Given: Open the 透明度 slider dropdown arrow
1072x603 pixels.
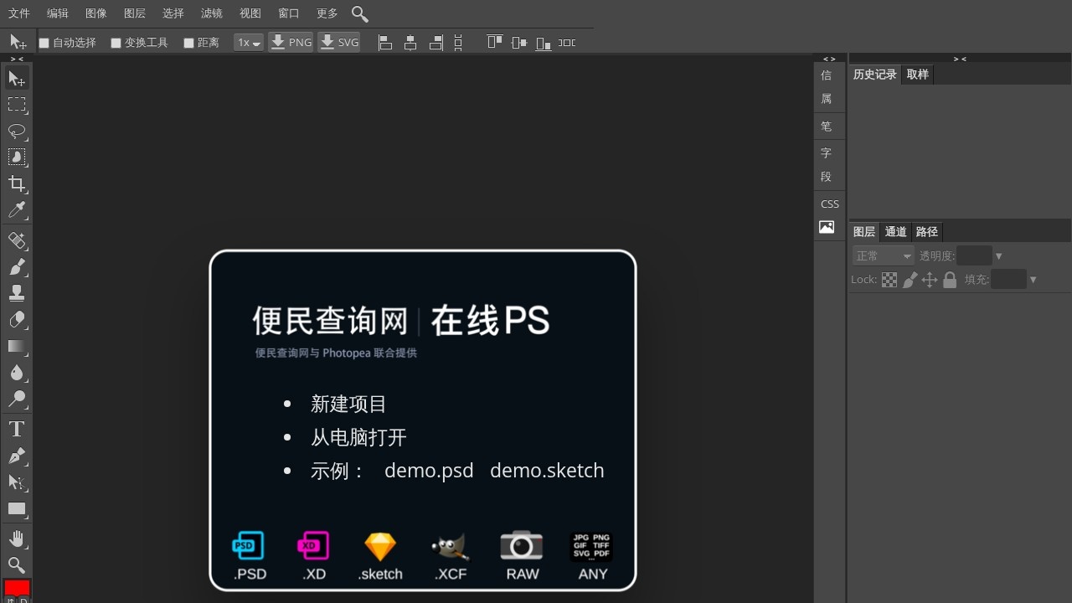Looking at the screenshot, I should click(x=998, y=255).
